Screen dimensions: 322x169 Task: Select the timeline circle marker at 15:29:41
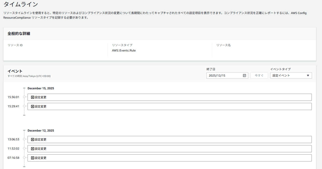click(24, 106)
